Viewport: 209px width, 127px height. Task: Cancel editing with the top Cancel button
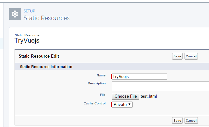(191, 56)
